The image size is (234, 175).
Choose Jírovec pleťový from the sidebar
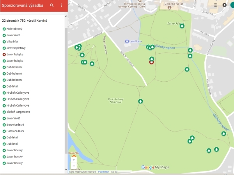click(x=15, y=48)
